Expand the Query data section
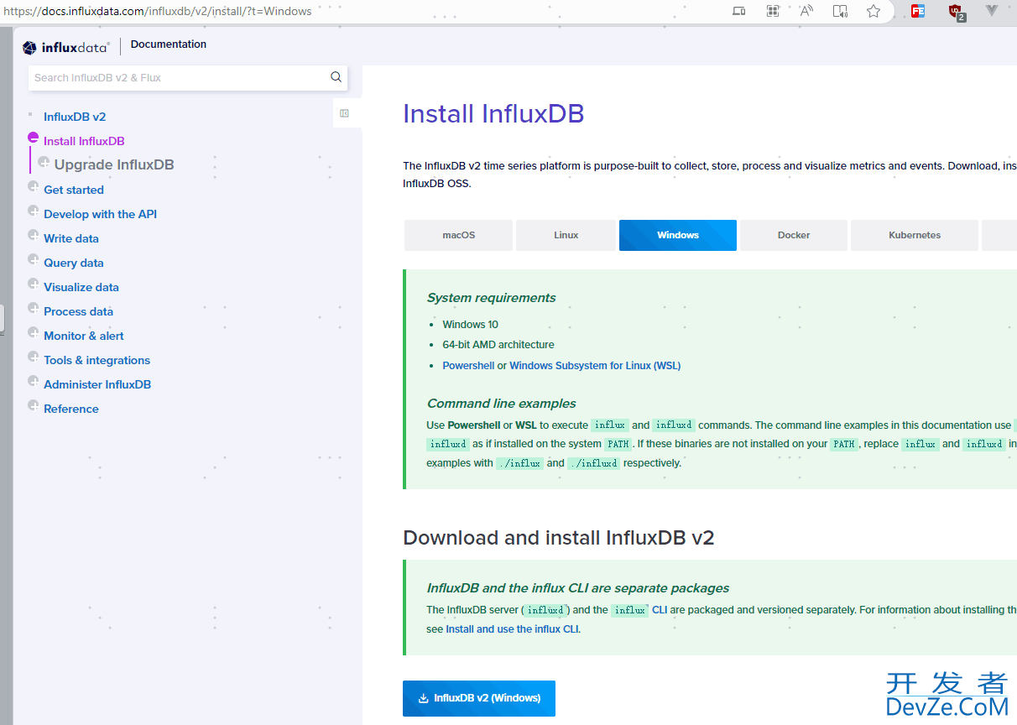Screen dimensions: 1017x725 pyautogui.click(x=33, y=259)
